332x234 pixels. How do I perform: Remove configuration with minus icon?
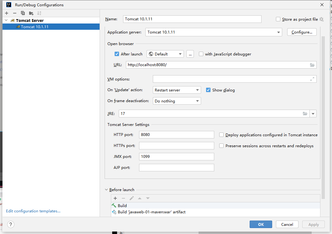(15, 13)
